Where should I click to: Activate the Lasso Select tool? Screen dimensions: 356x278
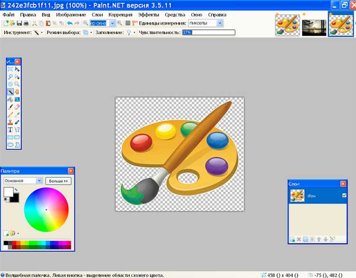(10, 77)
